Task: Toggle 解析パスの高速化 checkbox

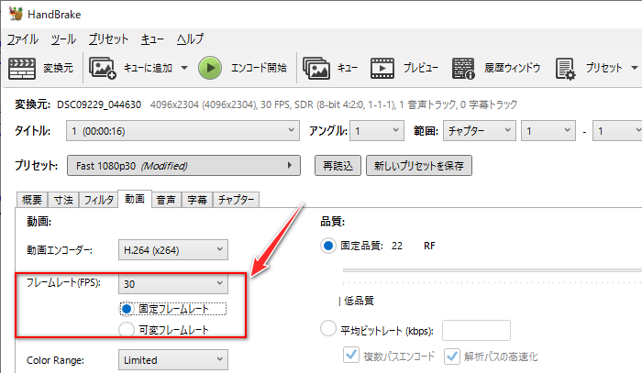Action: pos(452,357)
